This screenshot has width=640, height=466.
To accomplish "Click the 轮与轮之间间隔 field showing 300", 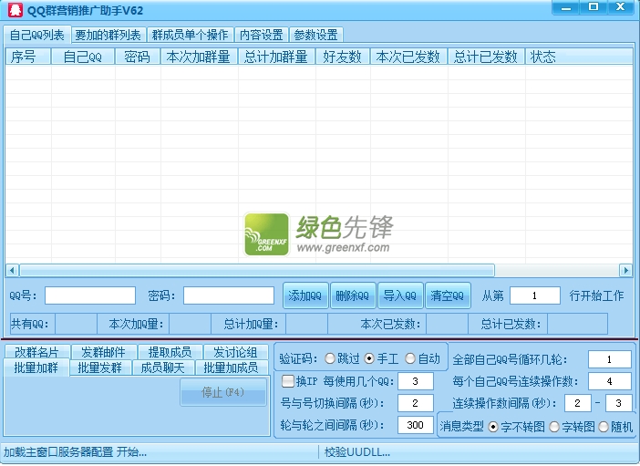I will [x=415, y=425].
